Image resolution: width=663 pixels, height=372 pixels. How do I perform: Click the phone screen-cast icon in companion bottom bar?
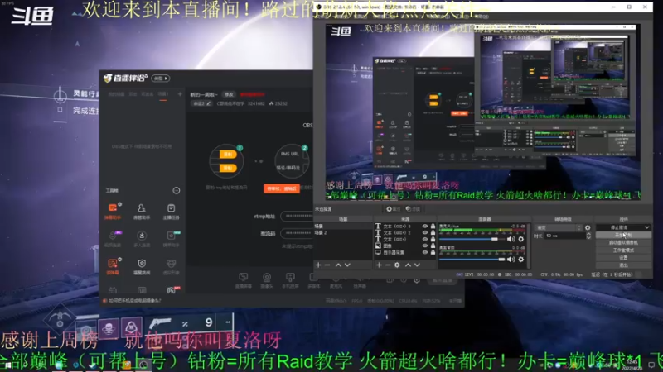[290, 279]
